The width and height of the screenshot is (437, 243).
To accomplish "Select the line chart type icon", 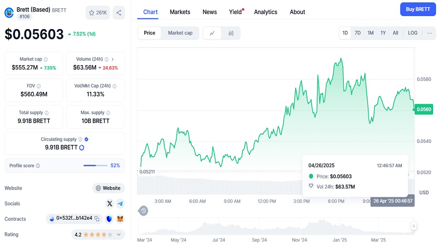I will (212, 33).
